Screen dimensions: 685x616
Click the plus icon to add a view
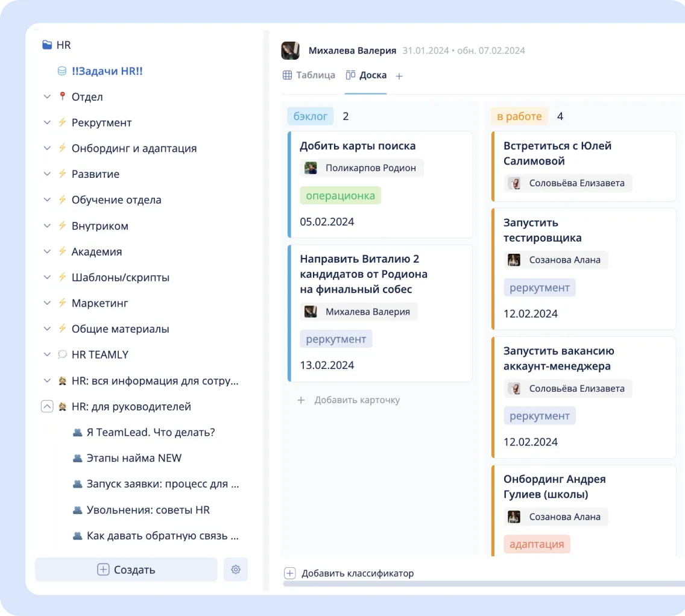click(x=399, y=76)
